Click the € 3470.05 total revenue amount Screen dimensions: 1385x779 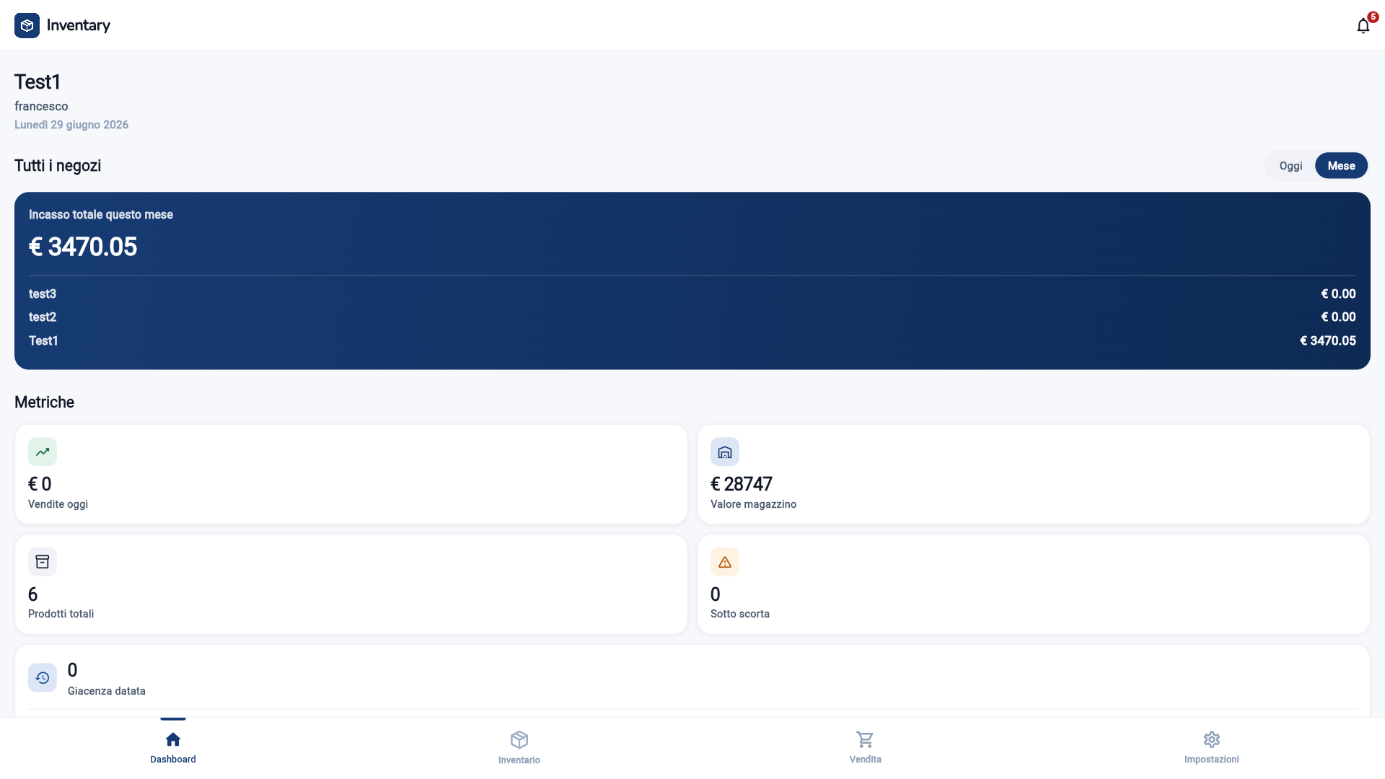(83, 247)
